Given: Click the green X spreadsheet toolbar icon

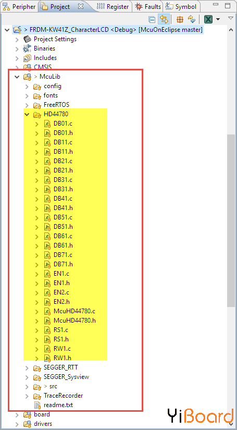Looking at the screenshot, I should (x=209, y=19).
